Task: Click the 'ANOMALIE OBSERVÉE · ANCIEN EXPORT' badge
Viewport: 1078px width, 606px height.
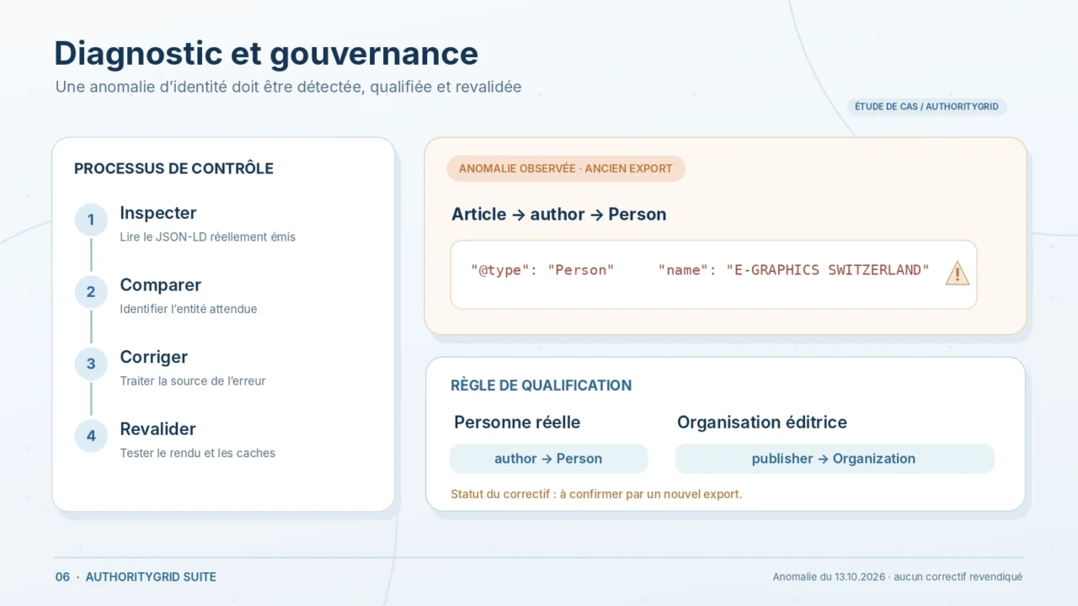Action: pyautogui.click(x=566, y=168)
